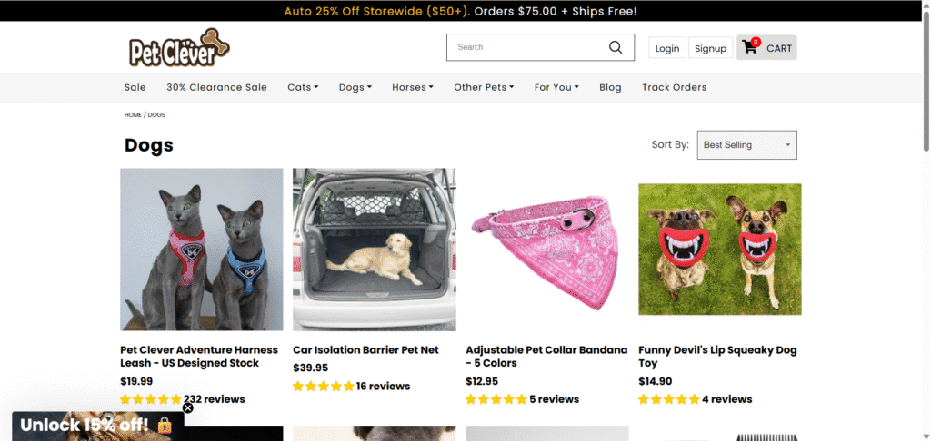
Task: Click the Signup button
Action: 710,48
